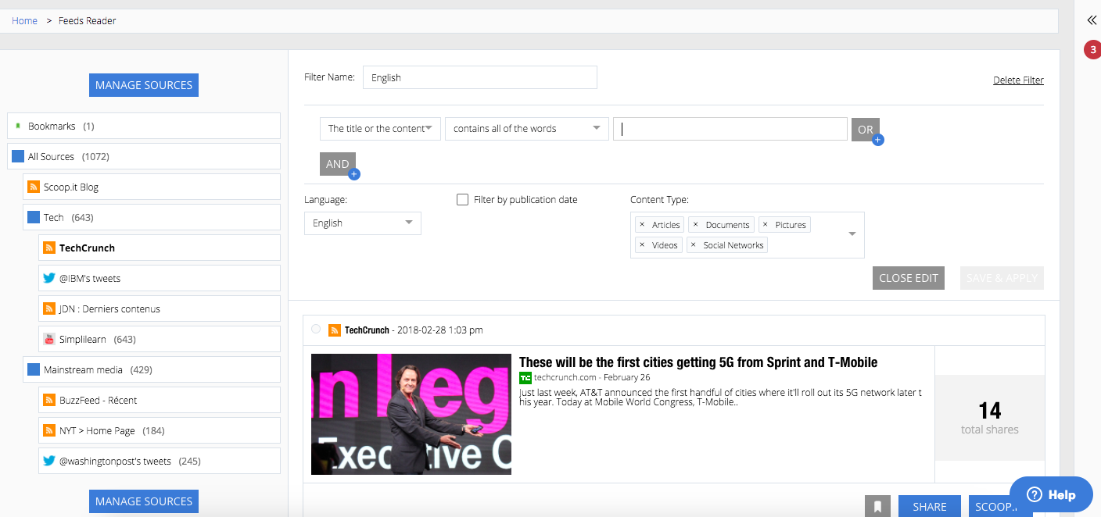This screenshot has width=1101, height=517.
Task: Open the BuzzFeed - Récent source
Action: (x=160, y=401)
